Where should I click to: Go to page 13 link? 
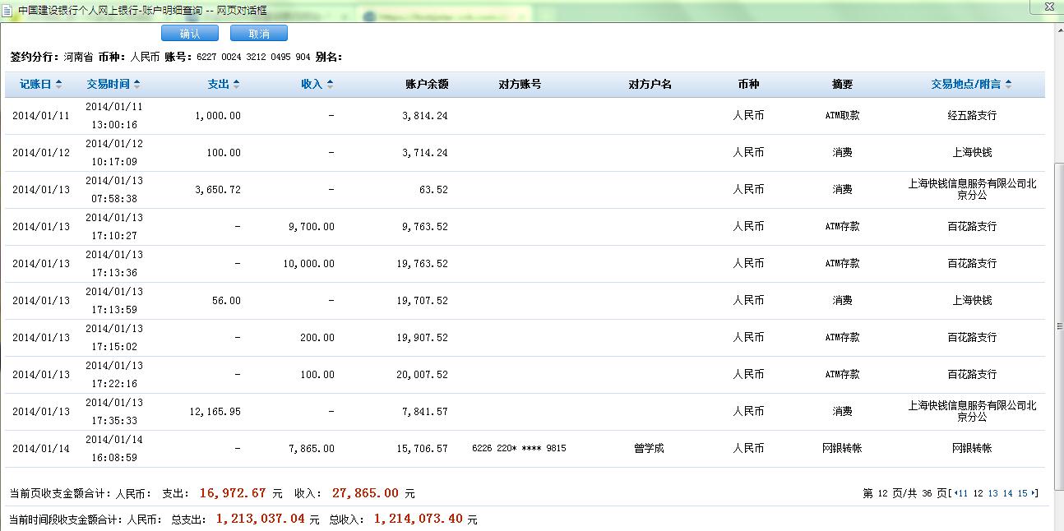pyautogui.click(x=992, y=493)
